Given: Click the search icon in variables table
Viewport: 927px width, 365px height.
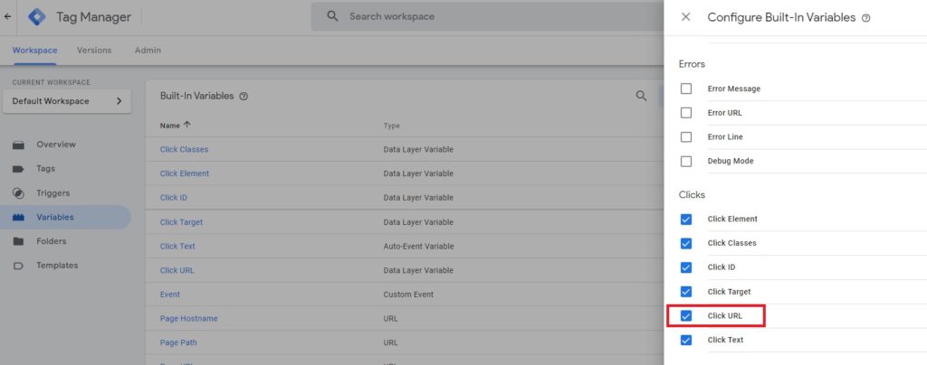Looking at the screenshot, I should (x=641, y=96).
